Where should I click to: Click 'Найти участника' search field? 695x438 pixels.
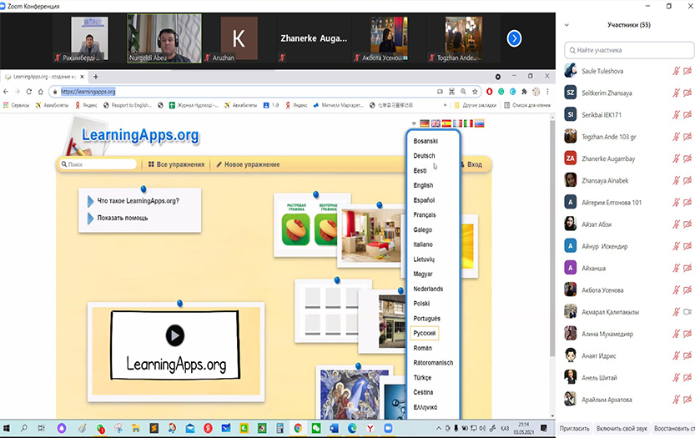(628, 50)
